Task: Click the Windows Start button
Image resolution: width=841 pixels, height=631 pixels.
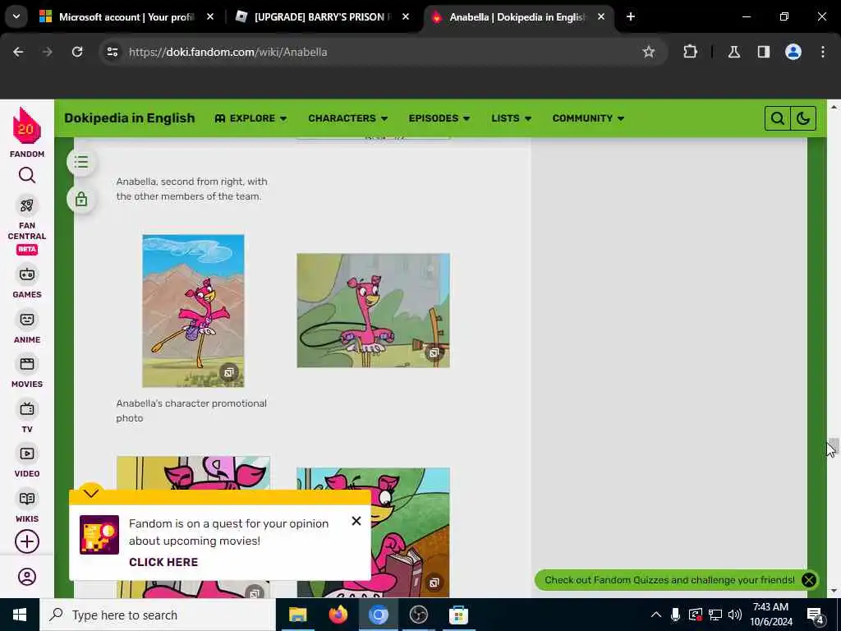Action: [20, 615]
